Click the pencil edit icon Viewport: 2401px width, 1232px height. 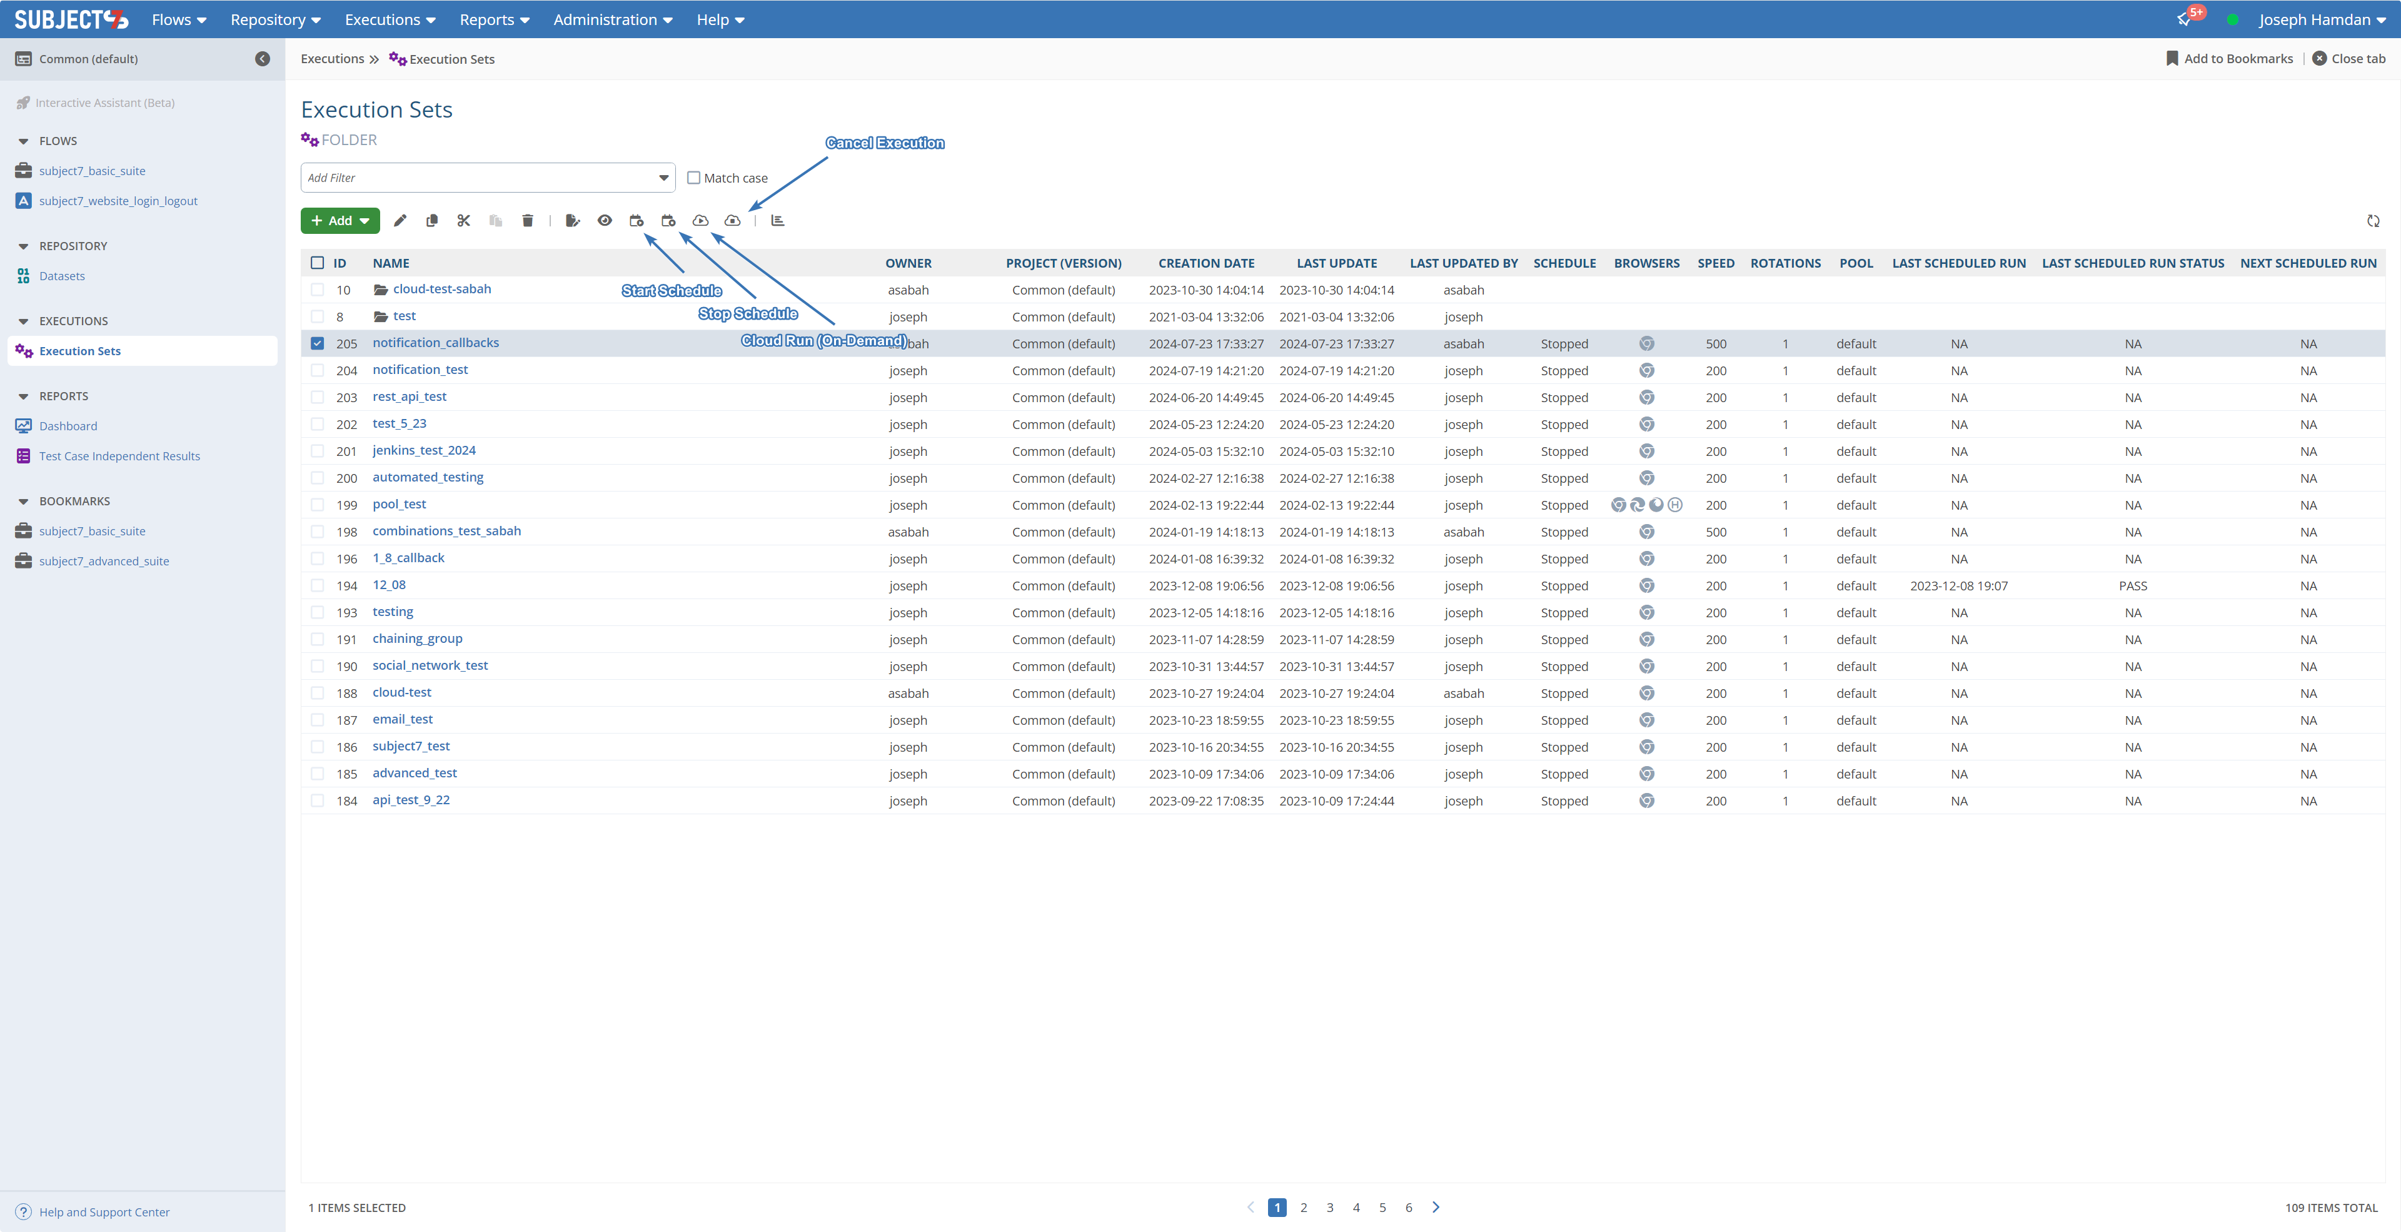pyautogui.click(x=400, y=221)
